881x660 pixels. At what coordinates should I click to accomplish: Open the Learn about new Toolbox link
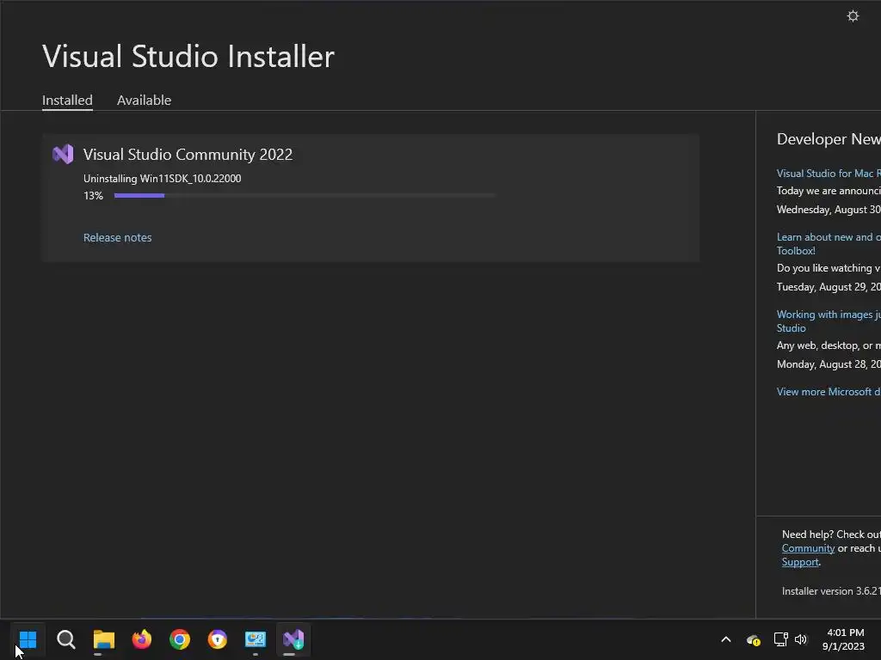click(829, 243)
